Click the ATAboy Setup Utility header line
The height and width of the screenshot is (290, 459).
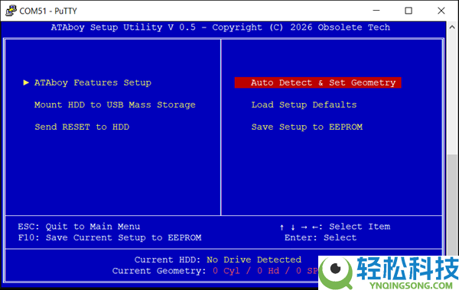coord(220,27)
